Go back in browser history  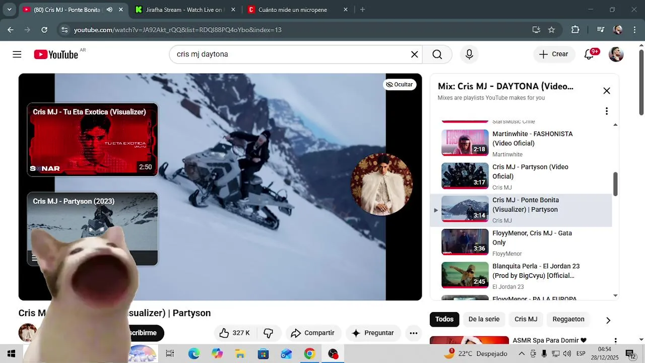[x=11, y=30]
